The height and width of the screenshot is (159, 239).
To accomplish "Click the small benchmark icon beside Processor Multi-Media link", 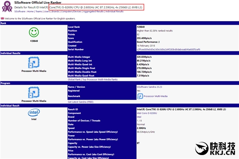I will 140,96.
